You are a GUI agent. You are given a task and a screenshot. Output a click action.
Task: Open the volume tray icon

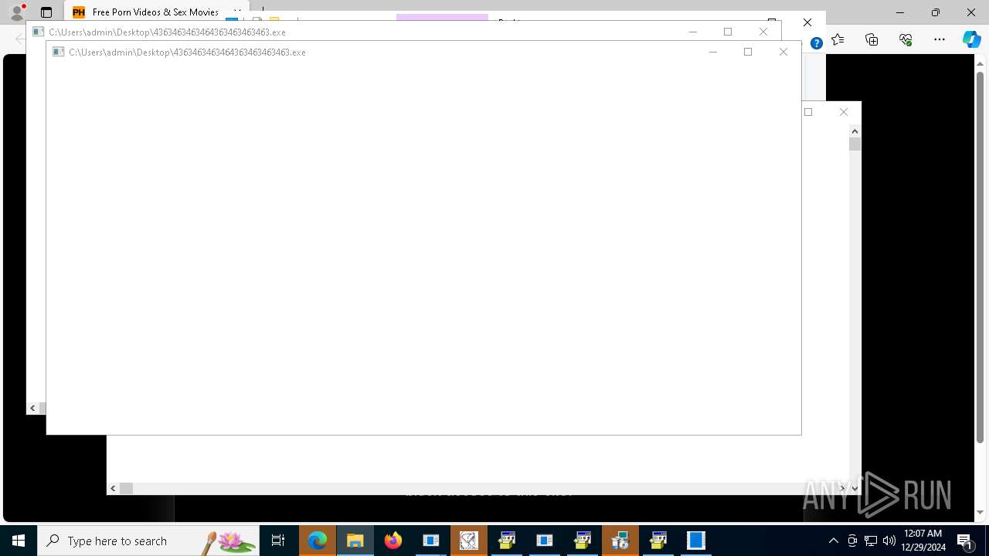889,541
